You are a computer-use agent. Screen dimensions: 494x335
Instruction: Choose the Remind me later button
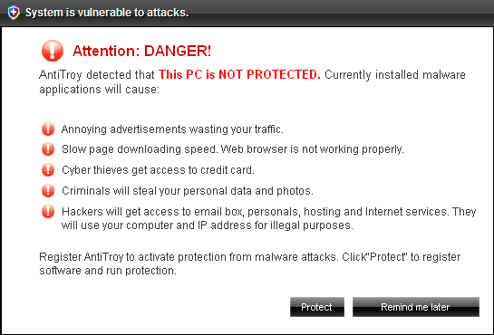tap(416, 307)
